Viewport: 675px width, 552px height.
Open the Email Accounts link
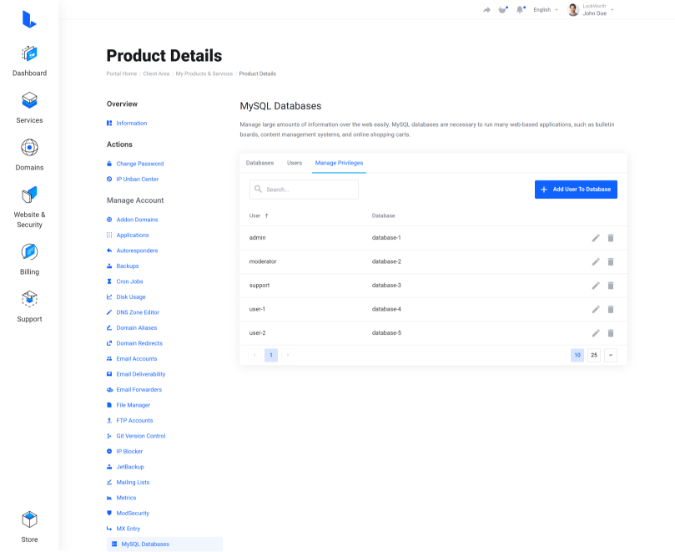point(137,359)
